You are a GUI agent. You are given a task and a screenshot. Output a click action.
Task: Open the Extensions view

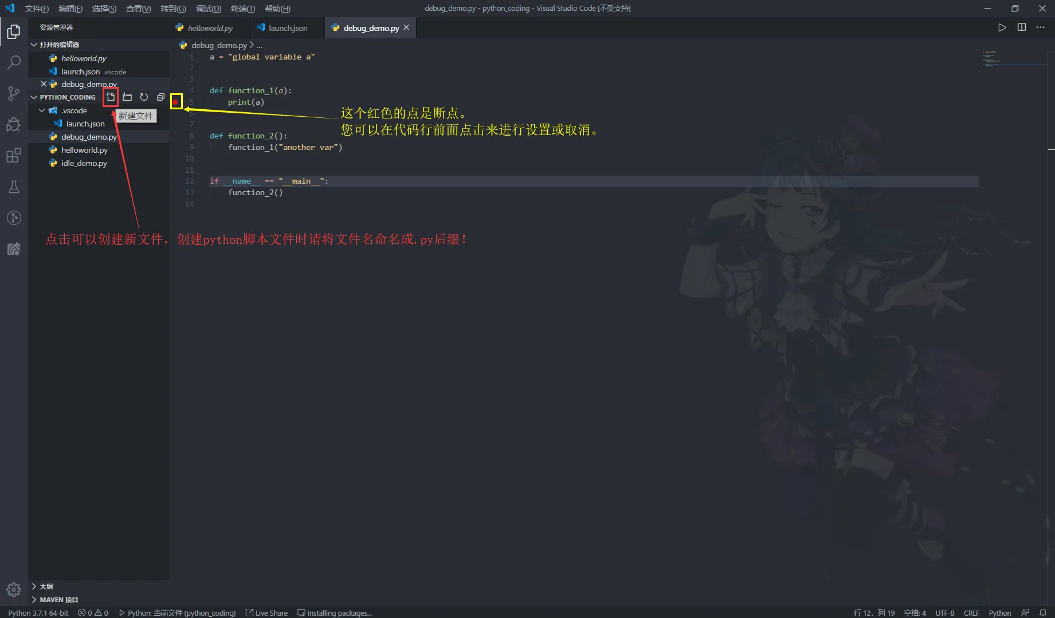pos(14,156)
